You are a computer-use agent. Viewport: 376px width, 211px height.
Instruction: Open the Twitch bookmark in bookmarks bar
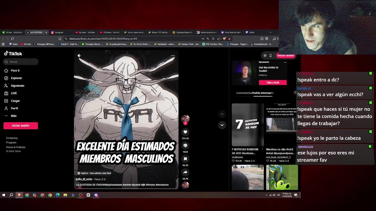click(14, 44)
